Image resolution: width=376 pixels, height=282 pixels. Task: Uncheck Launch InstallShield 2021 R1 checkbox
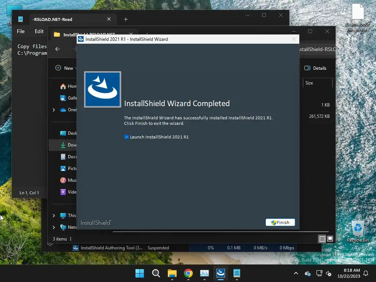coord(126,137)
